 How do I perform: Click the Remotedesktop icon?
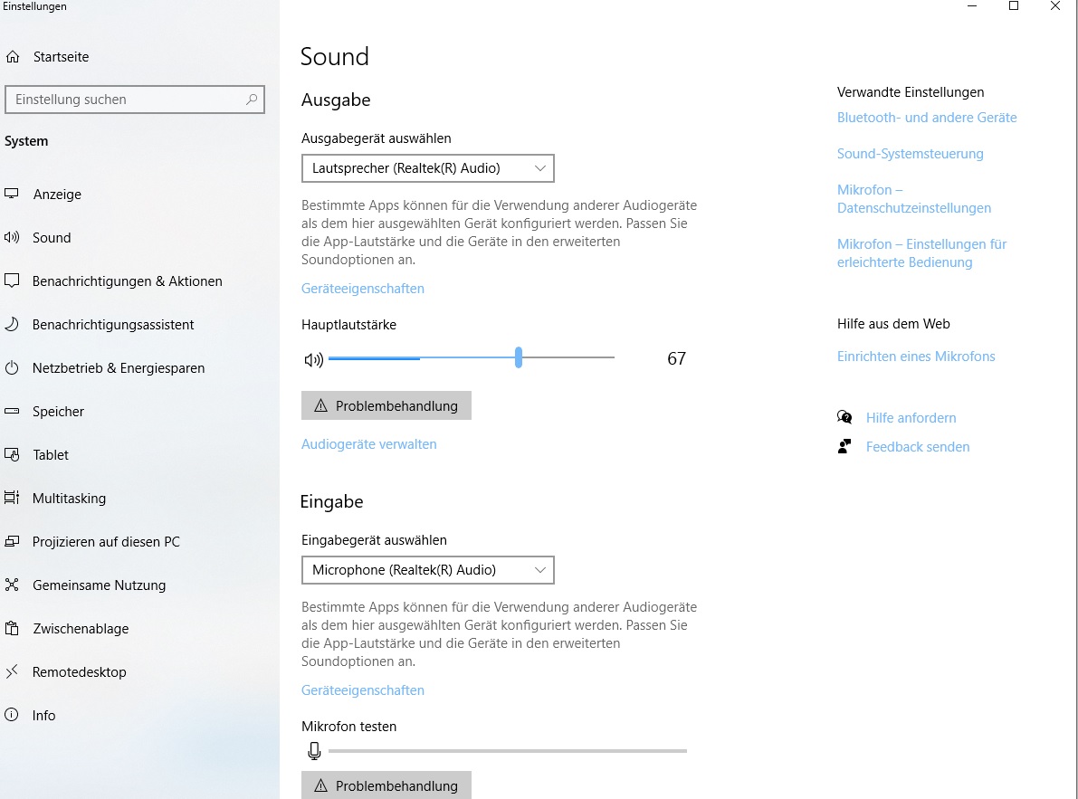pos(12,671)
